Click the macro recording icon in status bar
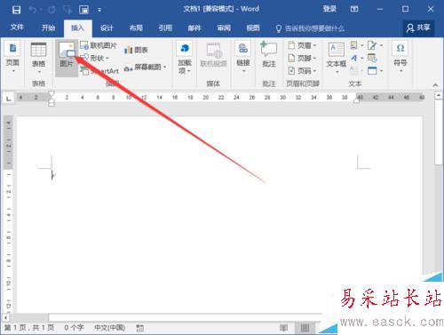The height and width of the screenshot is (335, 444). [x=140, y=328]
